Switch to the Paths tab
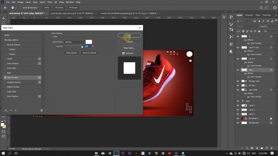The height and width of the screenshot is (156, 278). pyautogui.click(x=258, y=15)
